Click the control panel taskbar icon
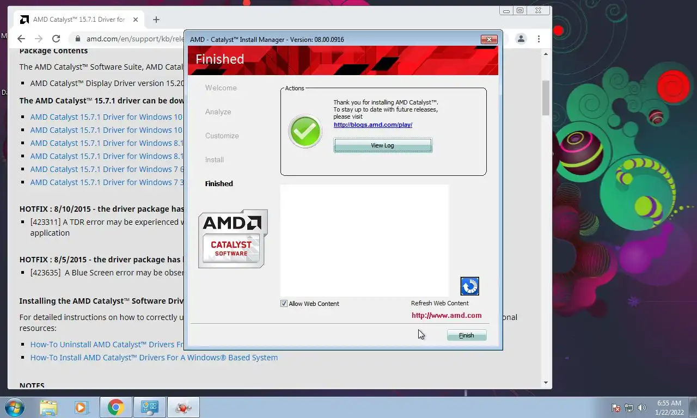This screenshot has height=418, width=697. click(x=149, y=407)
